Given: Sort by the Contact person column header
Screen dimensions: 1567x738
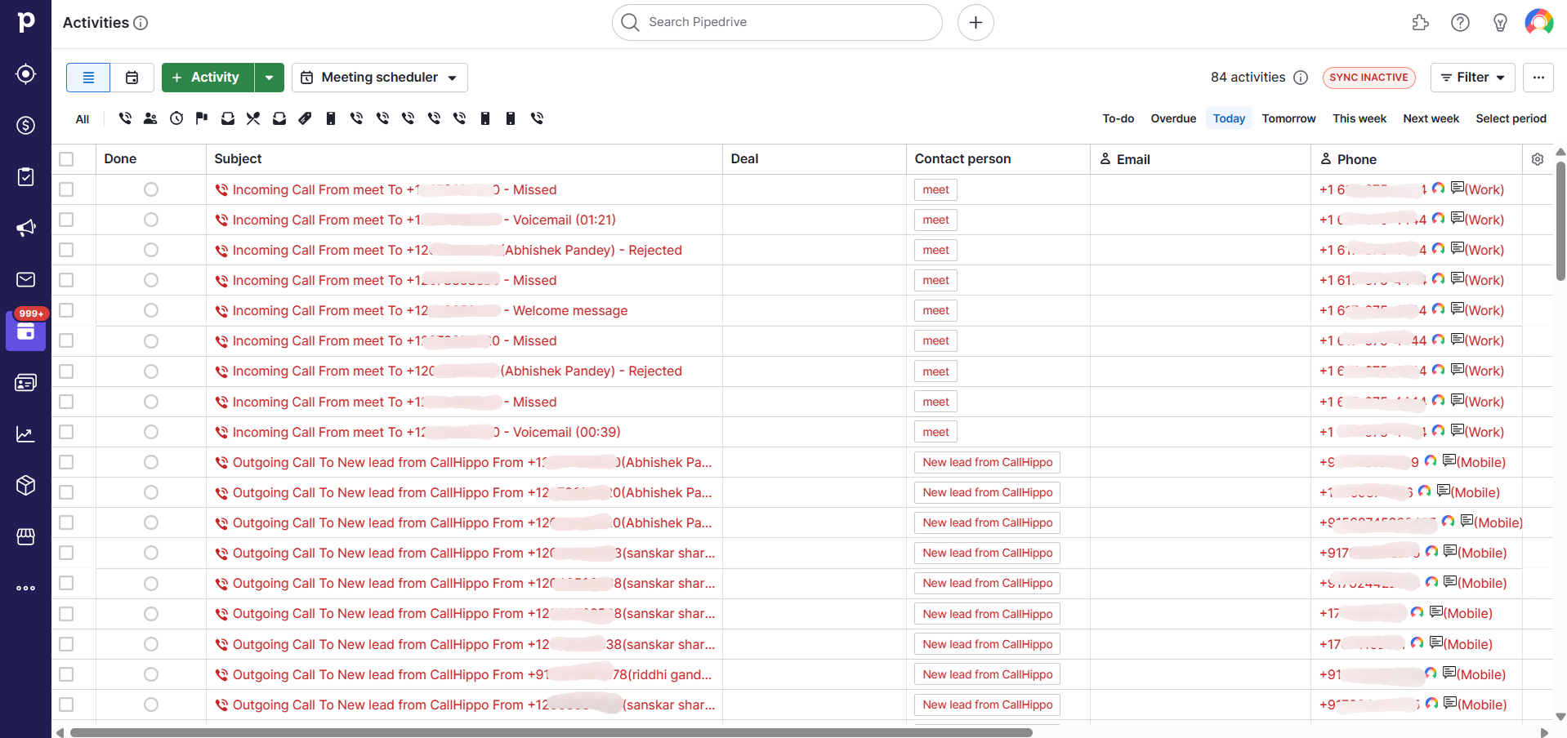Looking at the screenshot, I should point(962,158).
